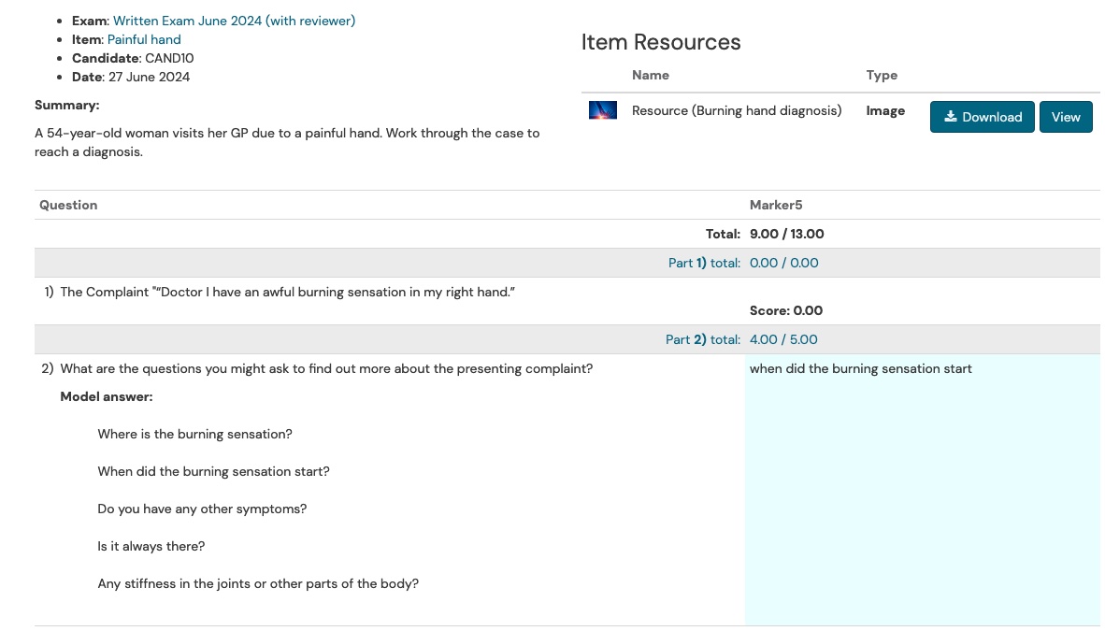Click the Marker5 column header
Image resolution: width=1105 pixels, height=631 pixels.
click(x=776, y=205)
